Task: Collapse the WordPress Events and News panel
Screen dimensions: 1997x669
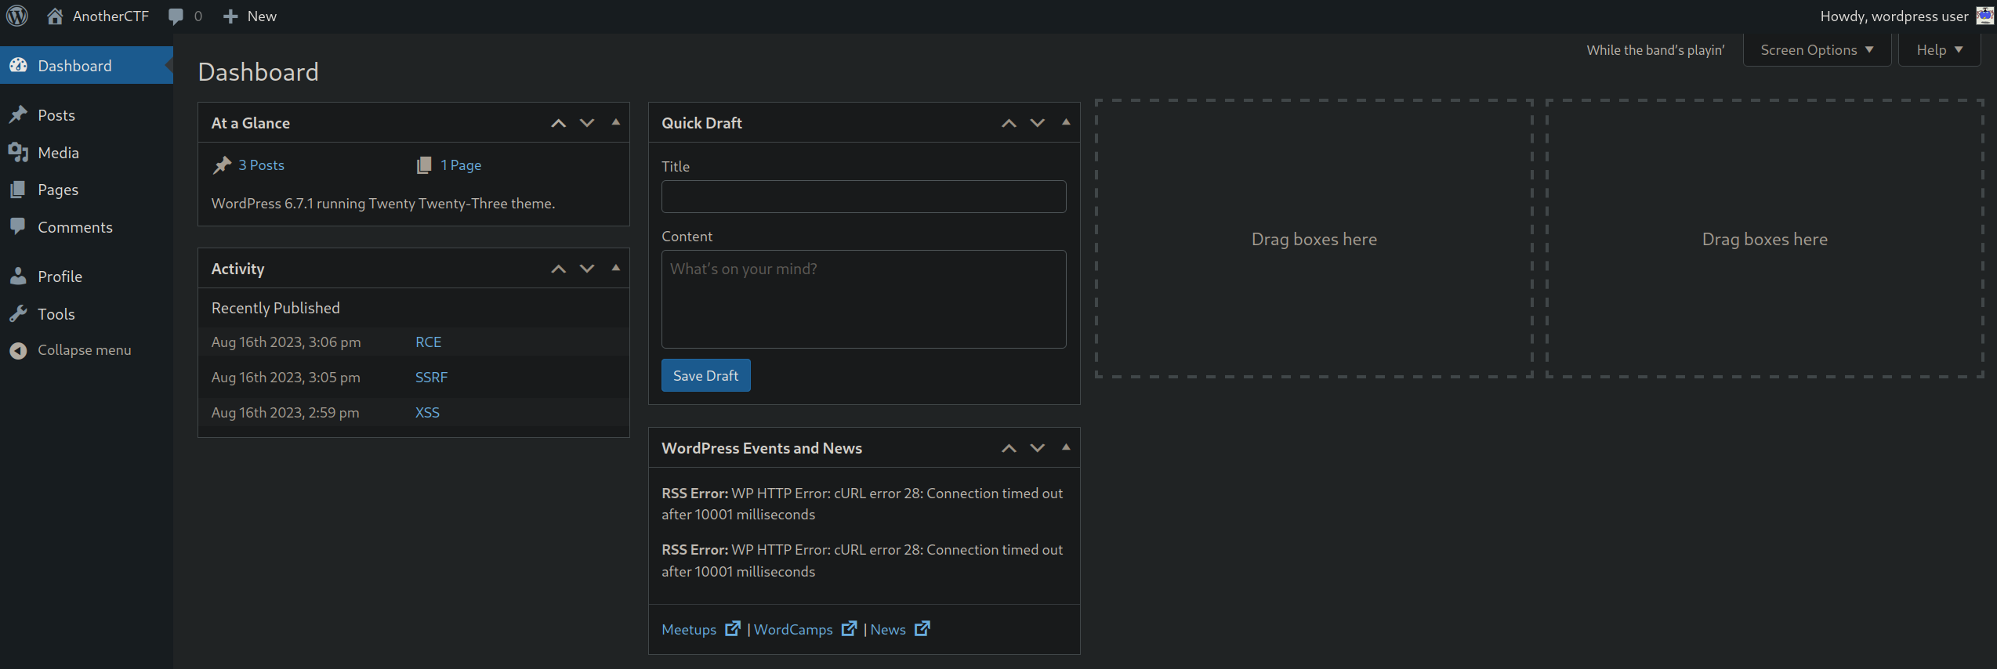Action: point(1066,447)
